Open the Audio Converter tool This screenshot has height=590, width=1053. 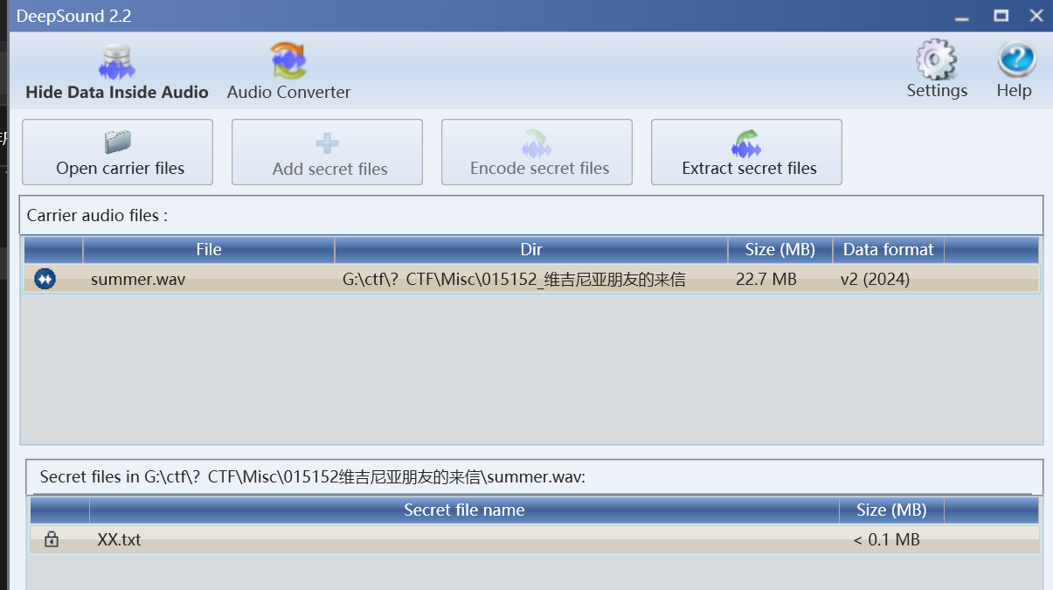[x=288, y=61]
